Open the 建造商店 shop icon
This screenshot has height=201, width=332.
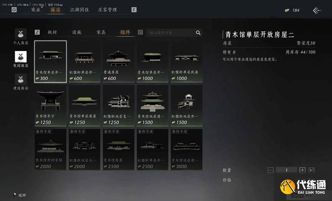click(20, 79)
